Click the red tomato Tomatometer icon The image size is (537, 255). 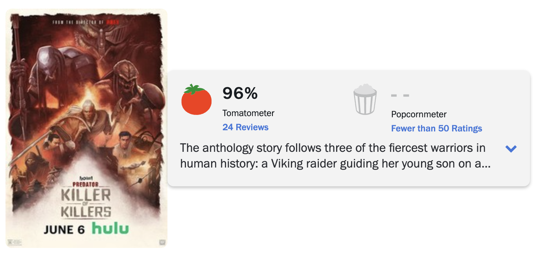197,100
